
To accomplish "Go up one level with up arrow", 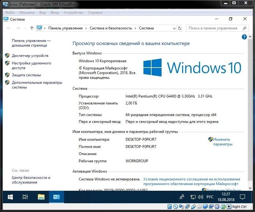I will coord(32,28).
